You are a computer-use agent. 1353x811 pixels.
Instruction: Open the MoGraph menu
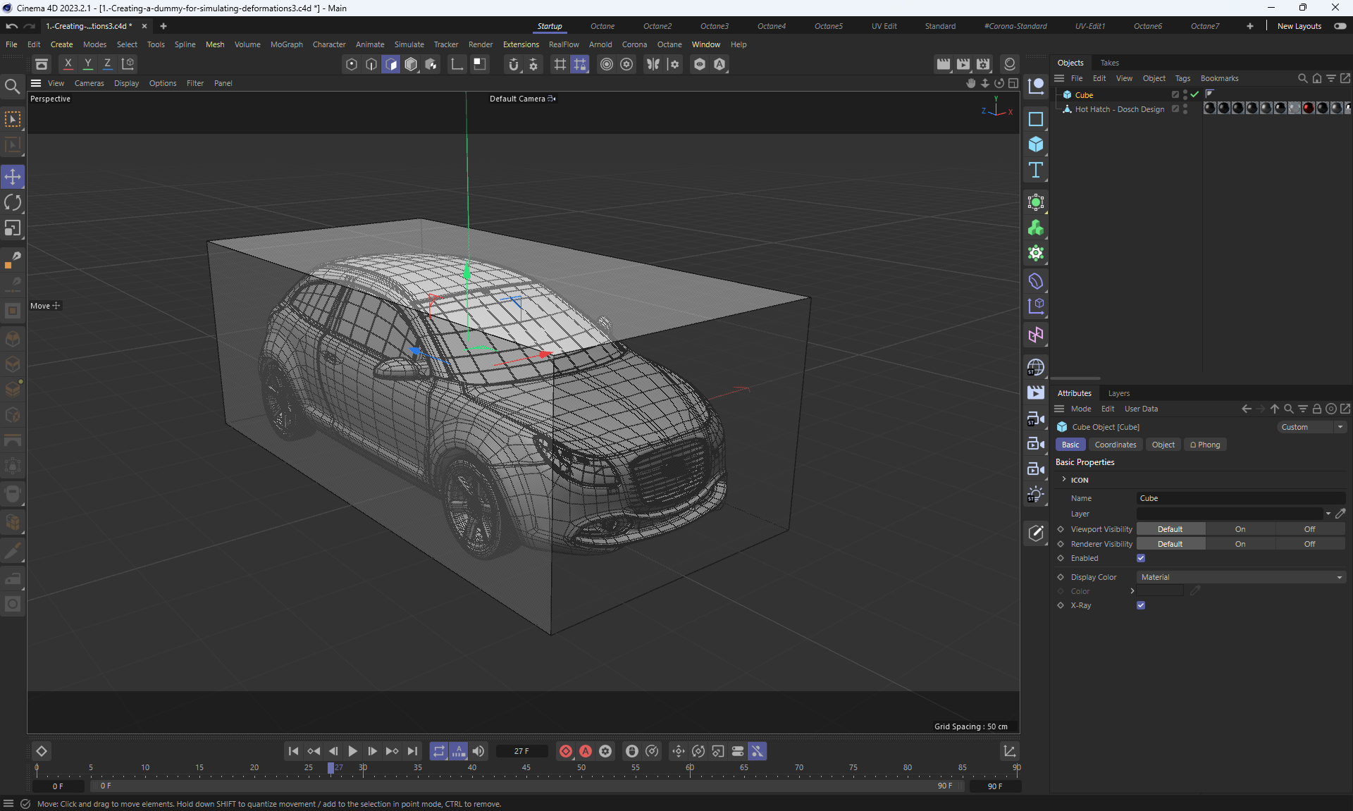click(x=286, y=44)
